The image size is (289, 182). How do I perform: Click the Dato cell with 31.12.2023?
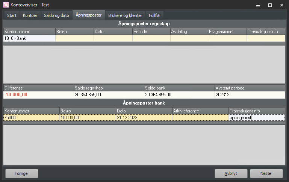[x=144, y=118]
